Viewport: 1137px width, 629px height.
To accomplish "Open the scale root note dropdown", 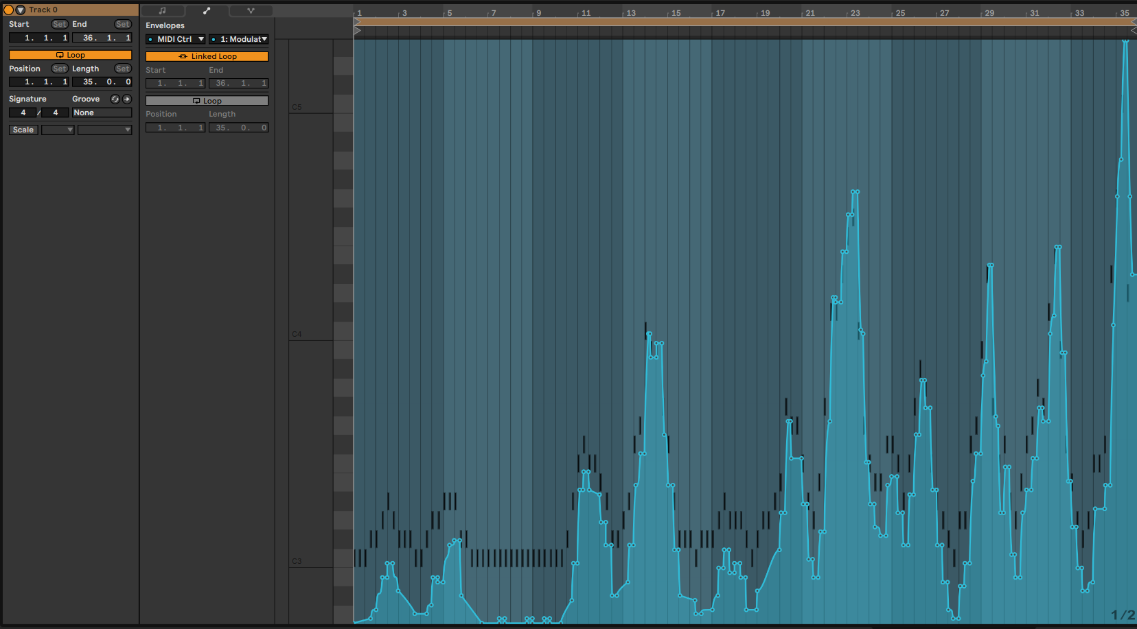I will pos(58,130).
